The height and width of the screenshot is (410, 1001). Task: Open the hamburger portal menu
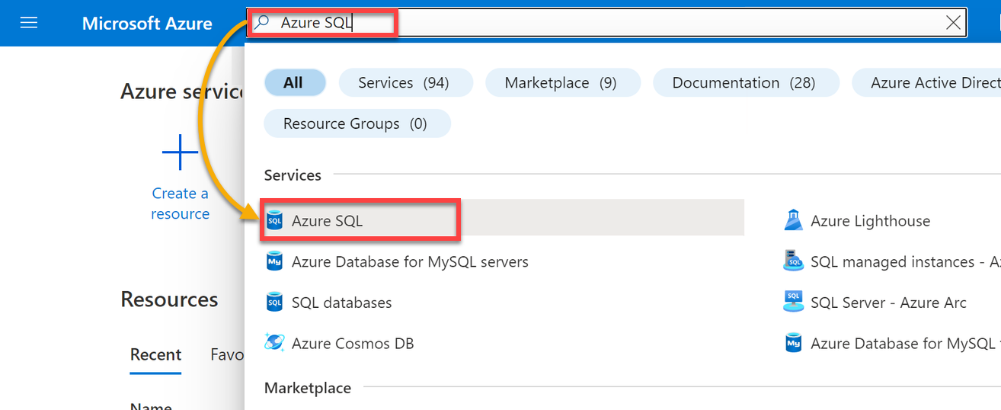coord(29,23)
